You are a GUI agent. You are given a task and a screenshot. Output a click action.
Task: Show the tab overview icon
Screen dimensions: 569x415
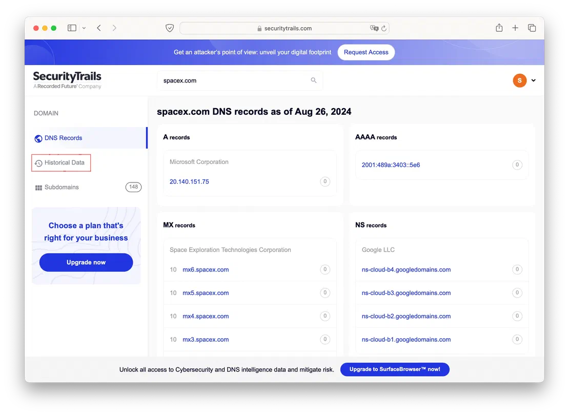tap(532, 28)
